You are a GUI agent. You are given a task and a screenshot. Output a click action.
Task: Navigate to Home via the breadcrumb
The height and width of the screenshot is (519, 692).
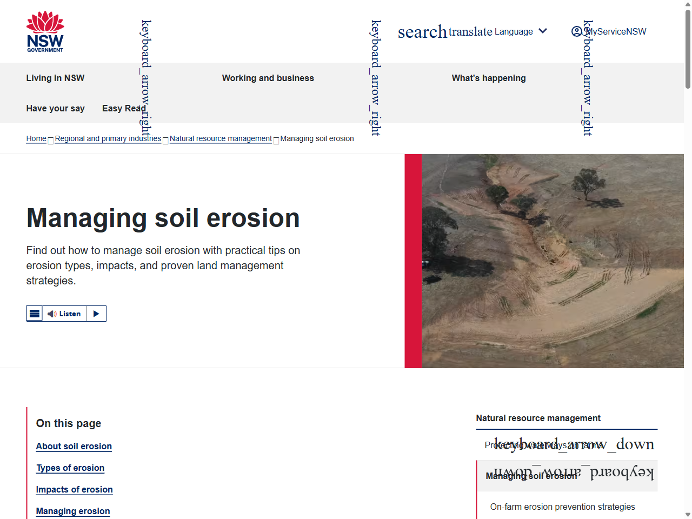tap(36, 138)
